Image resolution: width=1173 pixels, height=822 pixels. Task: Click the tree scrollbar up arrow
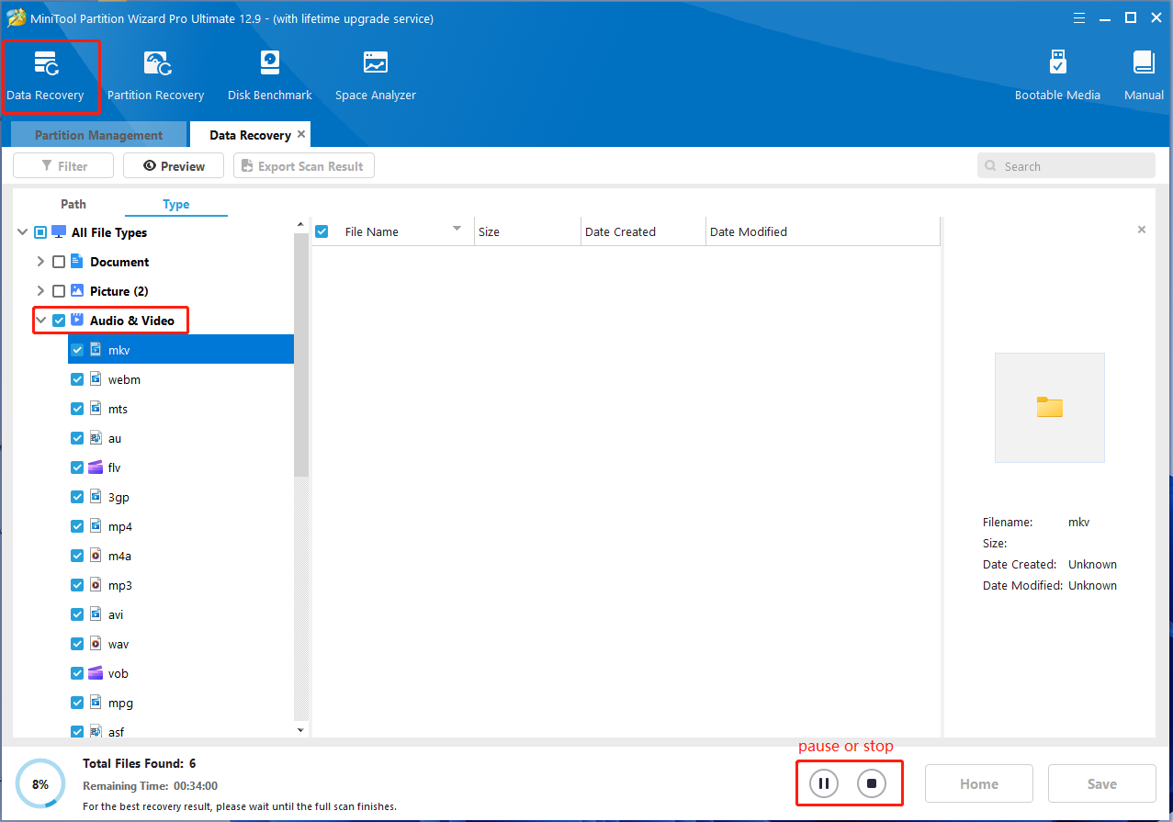pyautogui.click(x=300, y=224)
